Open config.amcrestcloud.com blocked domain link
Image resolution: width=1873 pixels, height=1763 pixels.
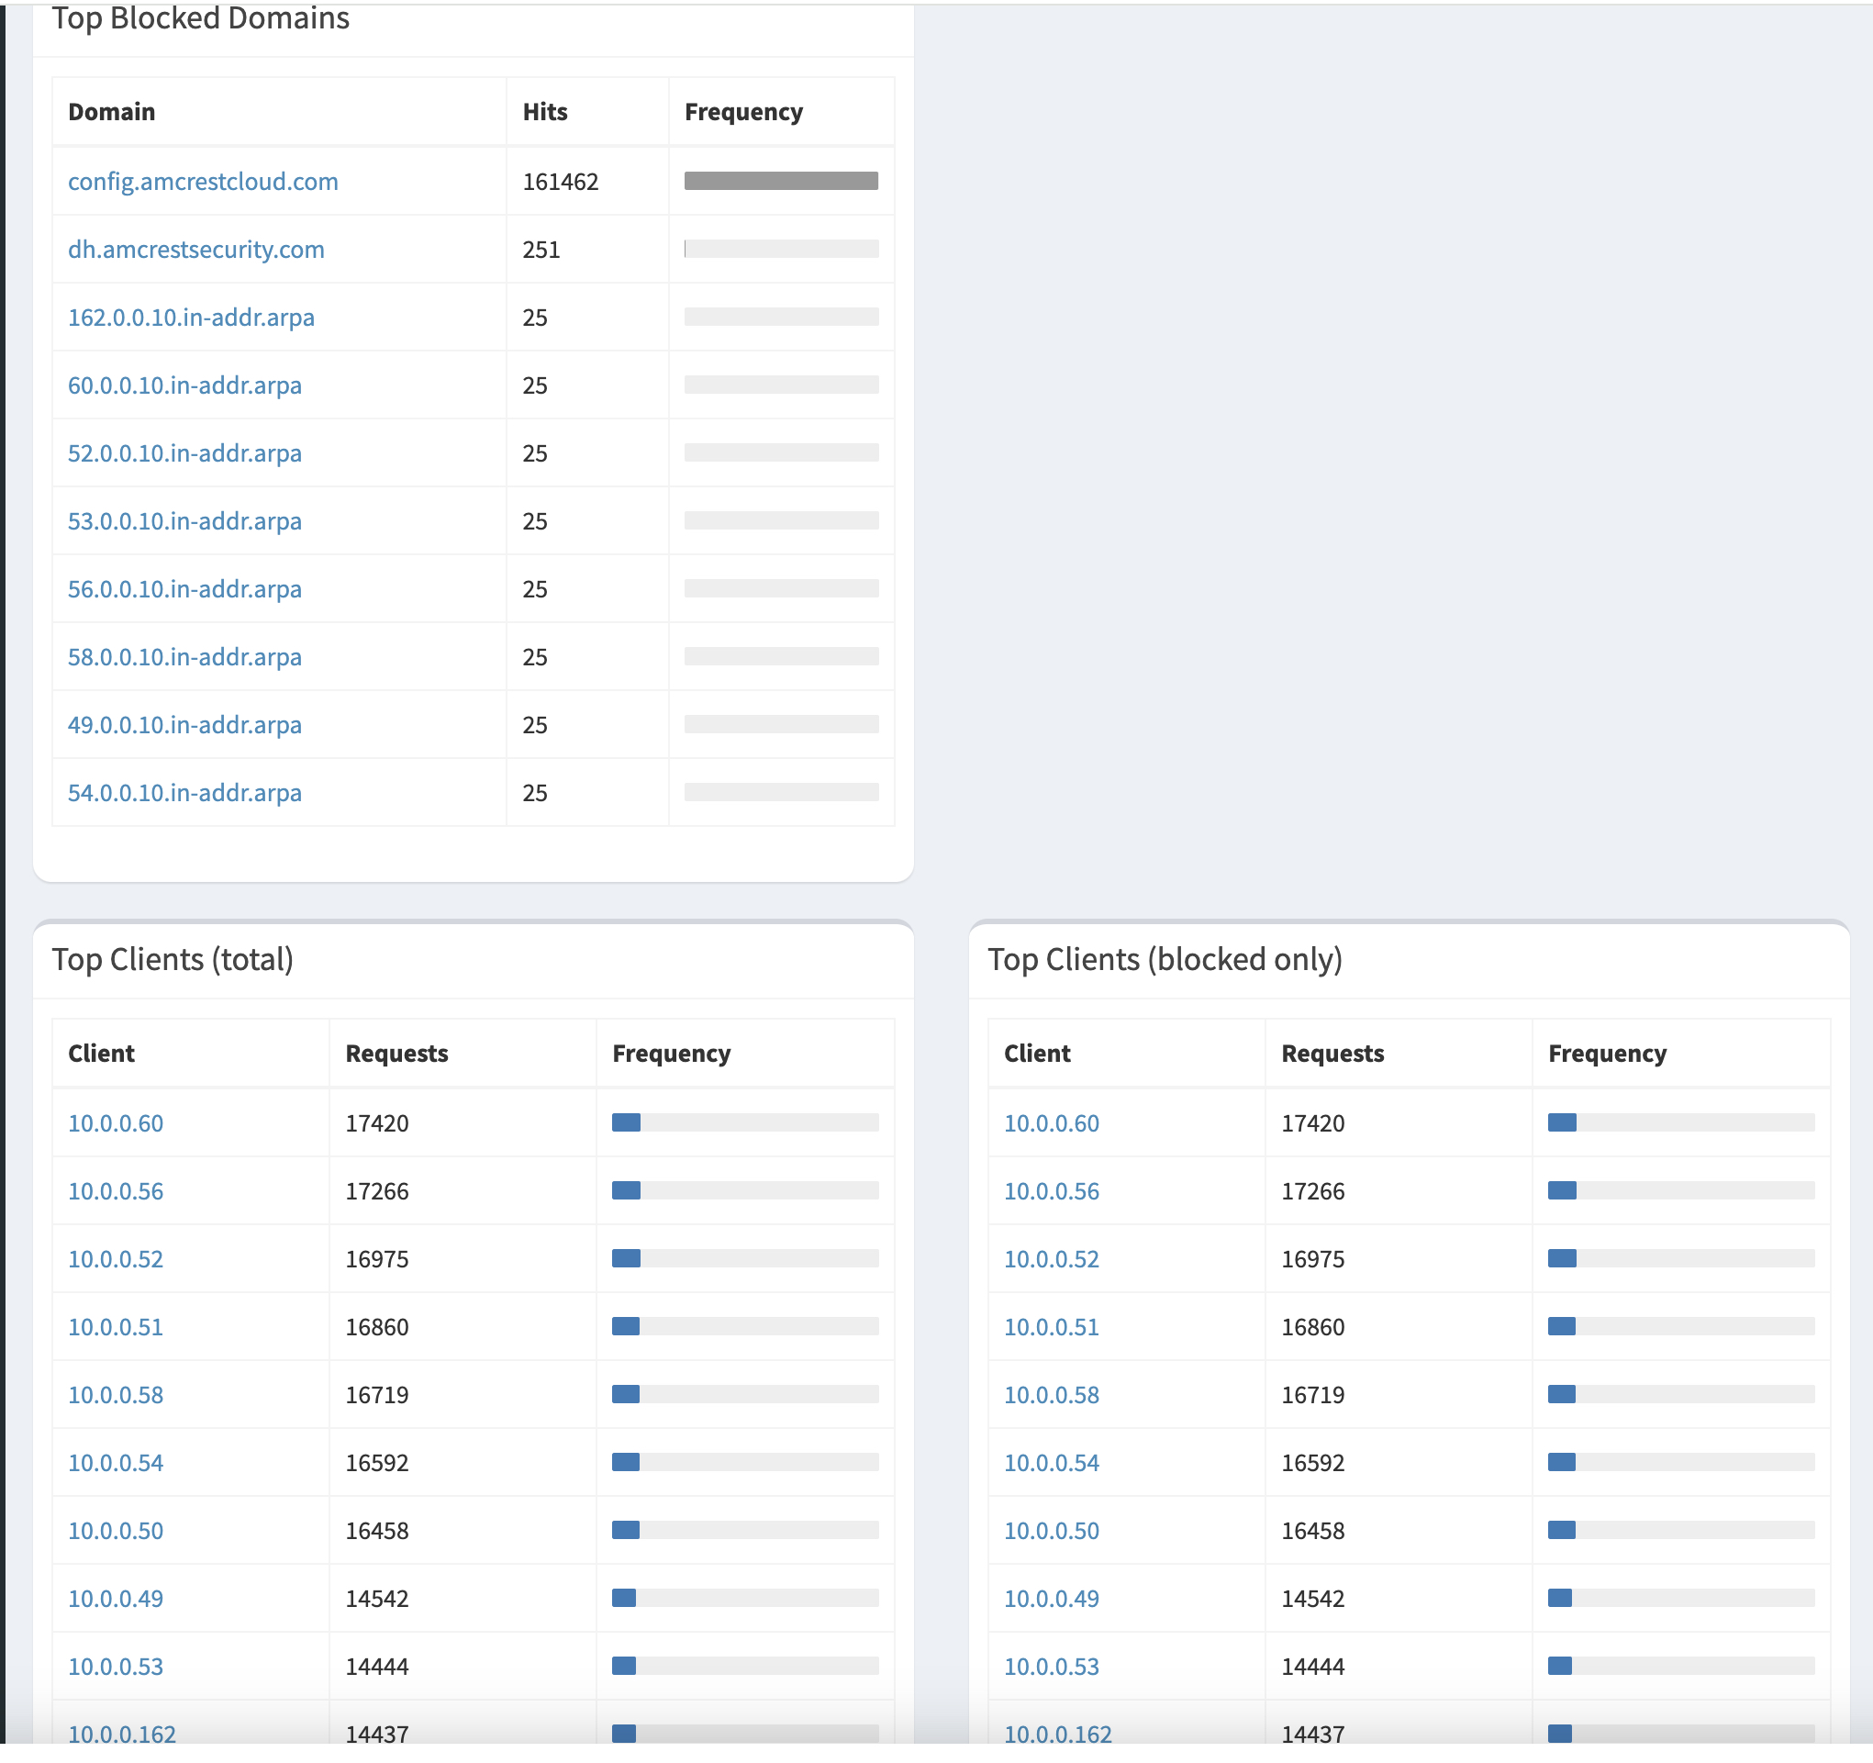[x=203, y=181]
